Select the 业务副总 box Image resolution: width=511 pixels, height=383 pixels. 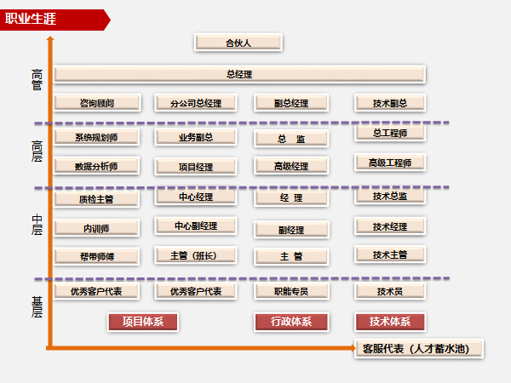(x=196, y=137)
